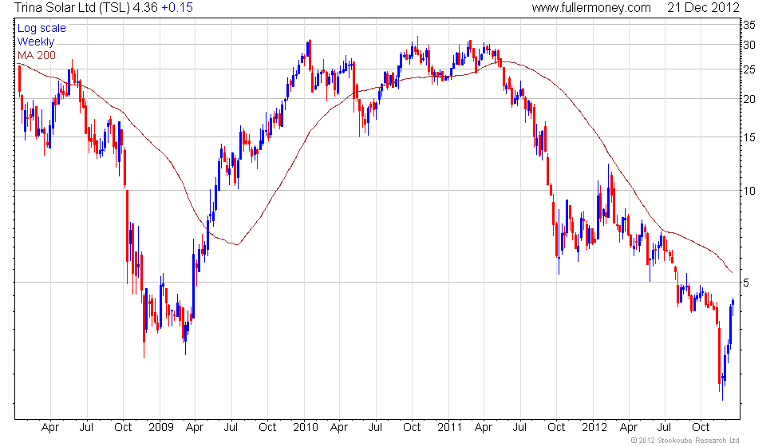
Task: Click the 'Apr' label right after 2009
Action: tap(195, 428)
